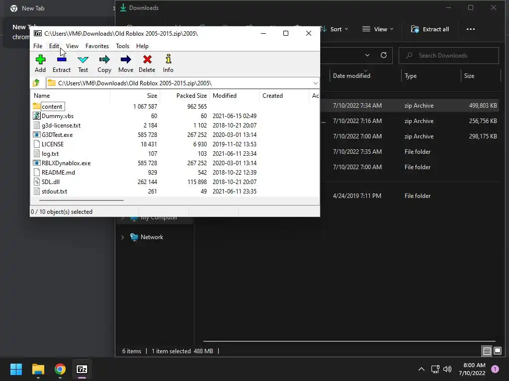Screen dimensions: 509x381
Task: Show hidden system tray icons
Action: [422, 369]
